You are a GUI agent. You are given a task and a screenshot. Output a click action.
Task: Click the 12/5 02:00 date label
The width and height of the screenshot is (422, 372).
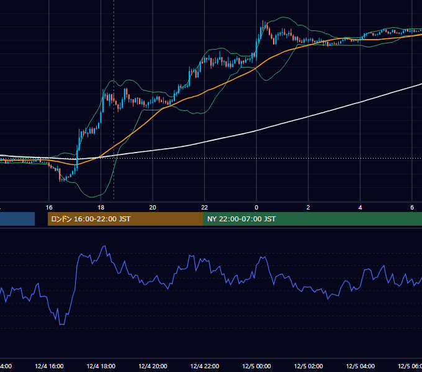(x=308, y=366)
